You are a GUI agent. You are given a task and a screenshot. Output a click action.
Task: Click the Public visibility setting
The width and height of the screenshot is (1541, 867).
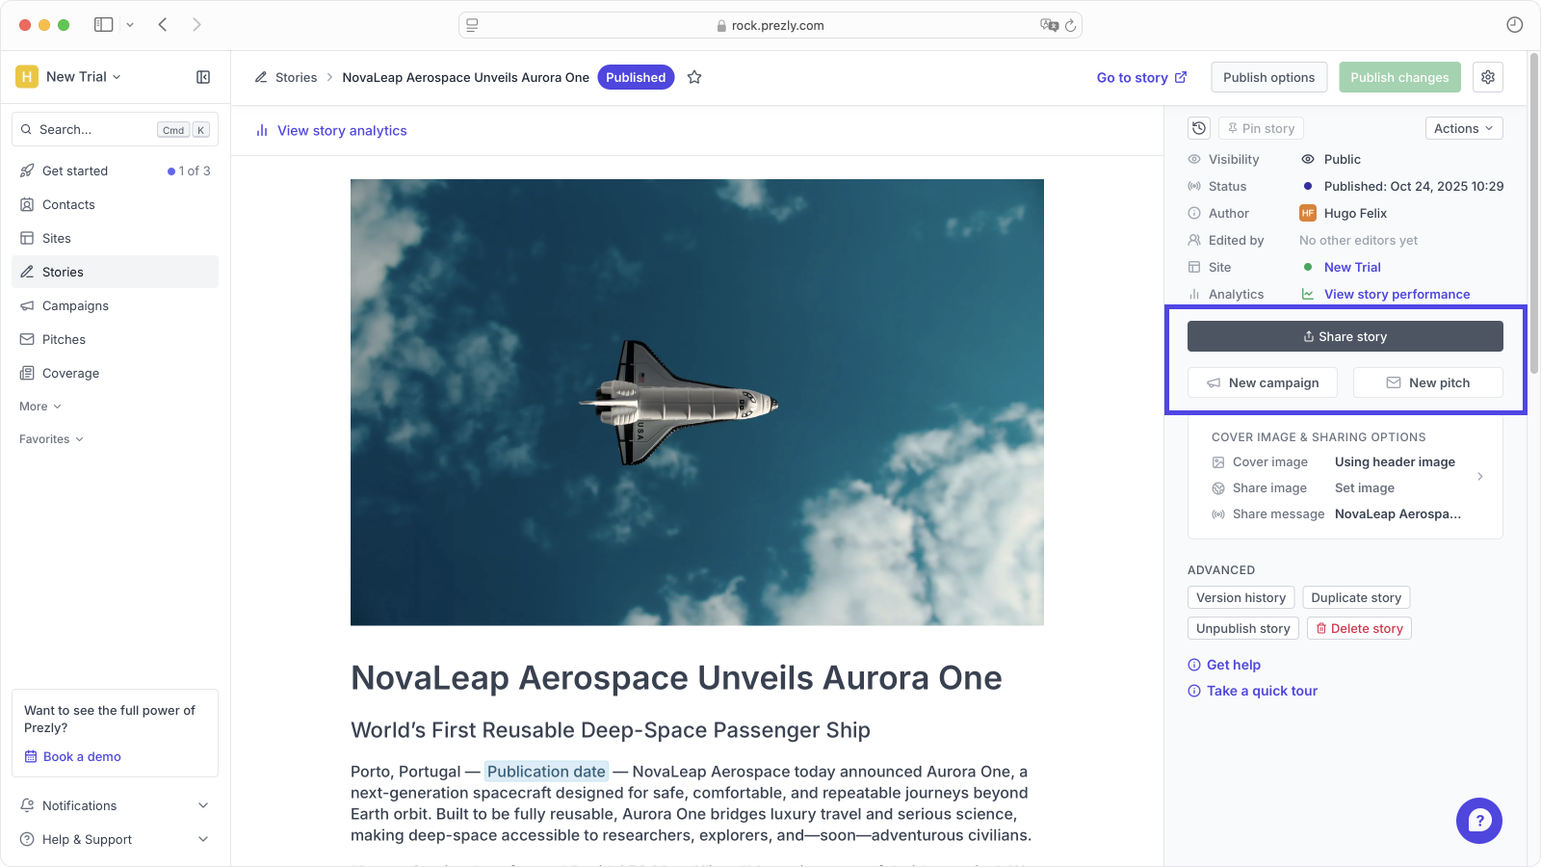[x=1342, y=159]
